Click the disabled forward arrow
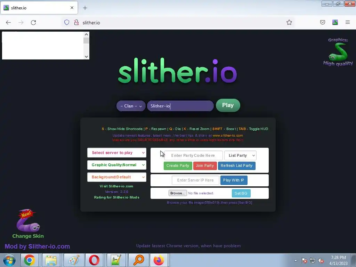The width and height of the screenshot is (356, 267). point(21,23)
